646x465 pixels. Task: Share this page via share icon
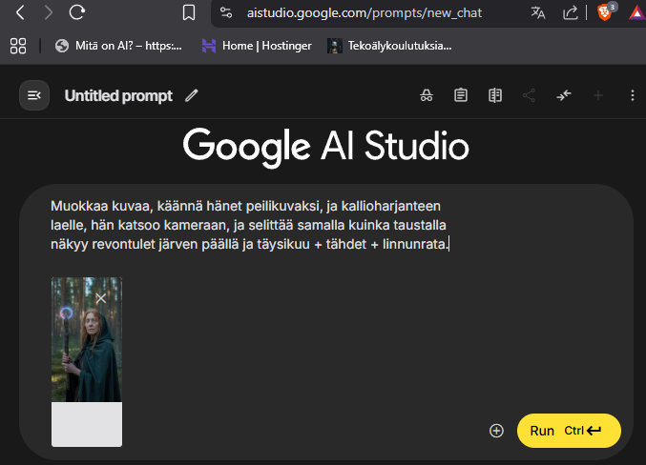[571, 12]
